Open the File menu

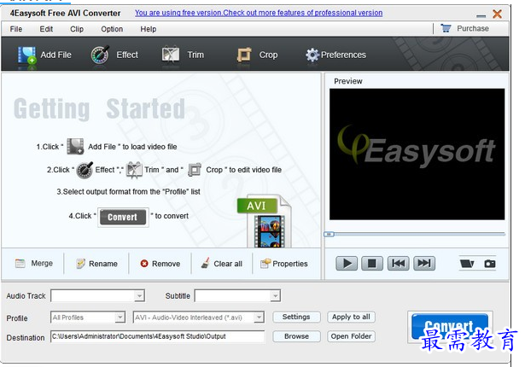pos(16,29)
